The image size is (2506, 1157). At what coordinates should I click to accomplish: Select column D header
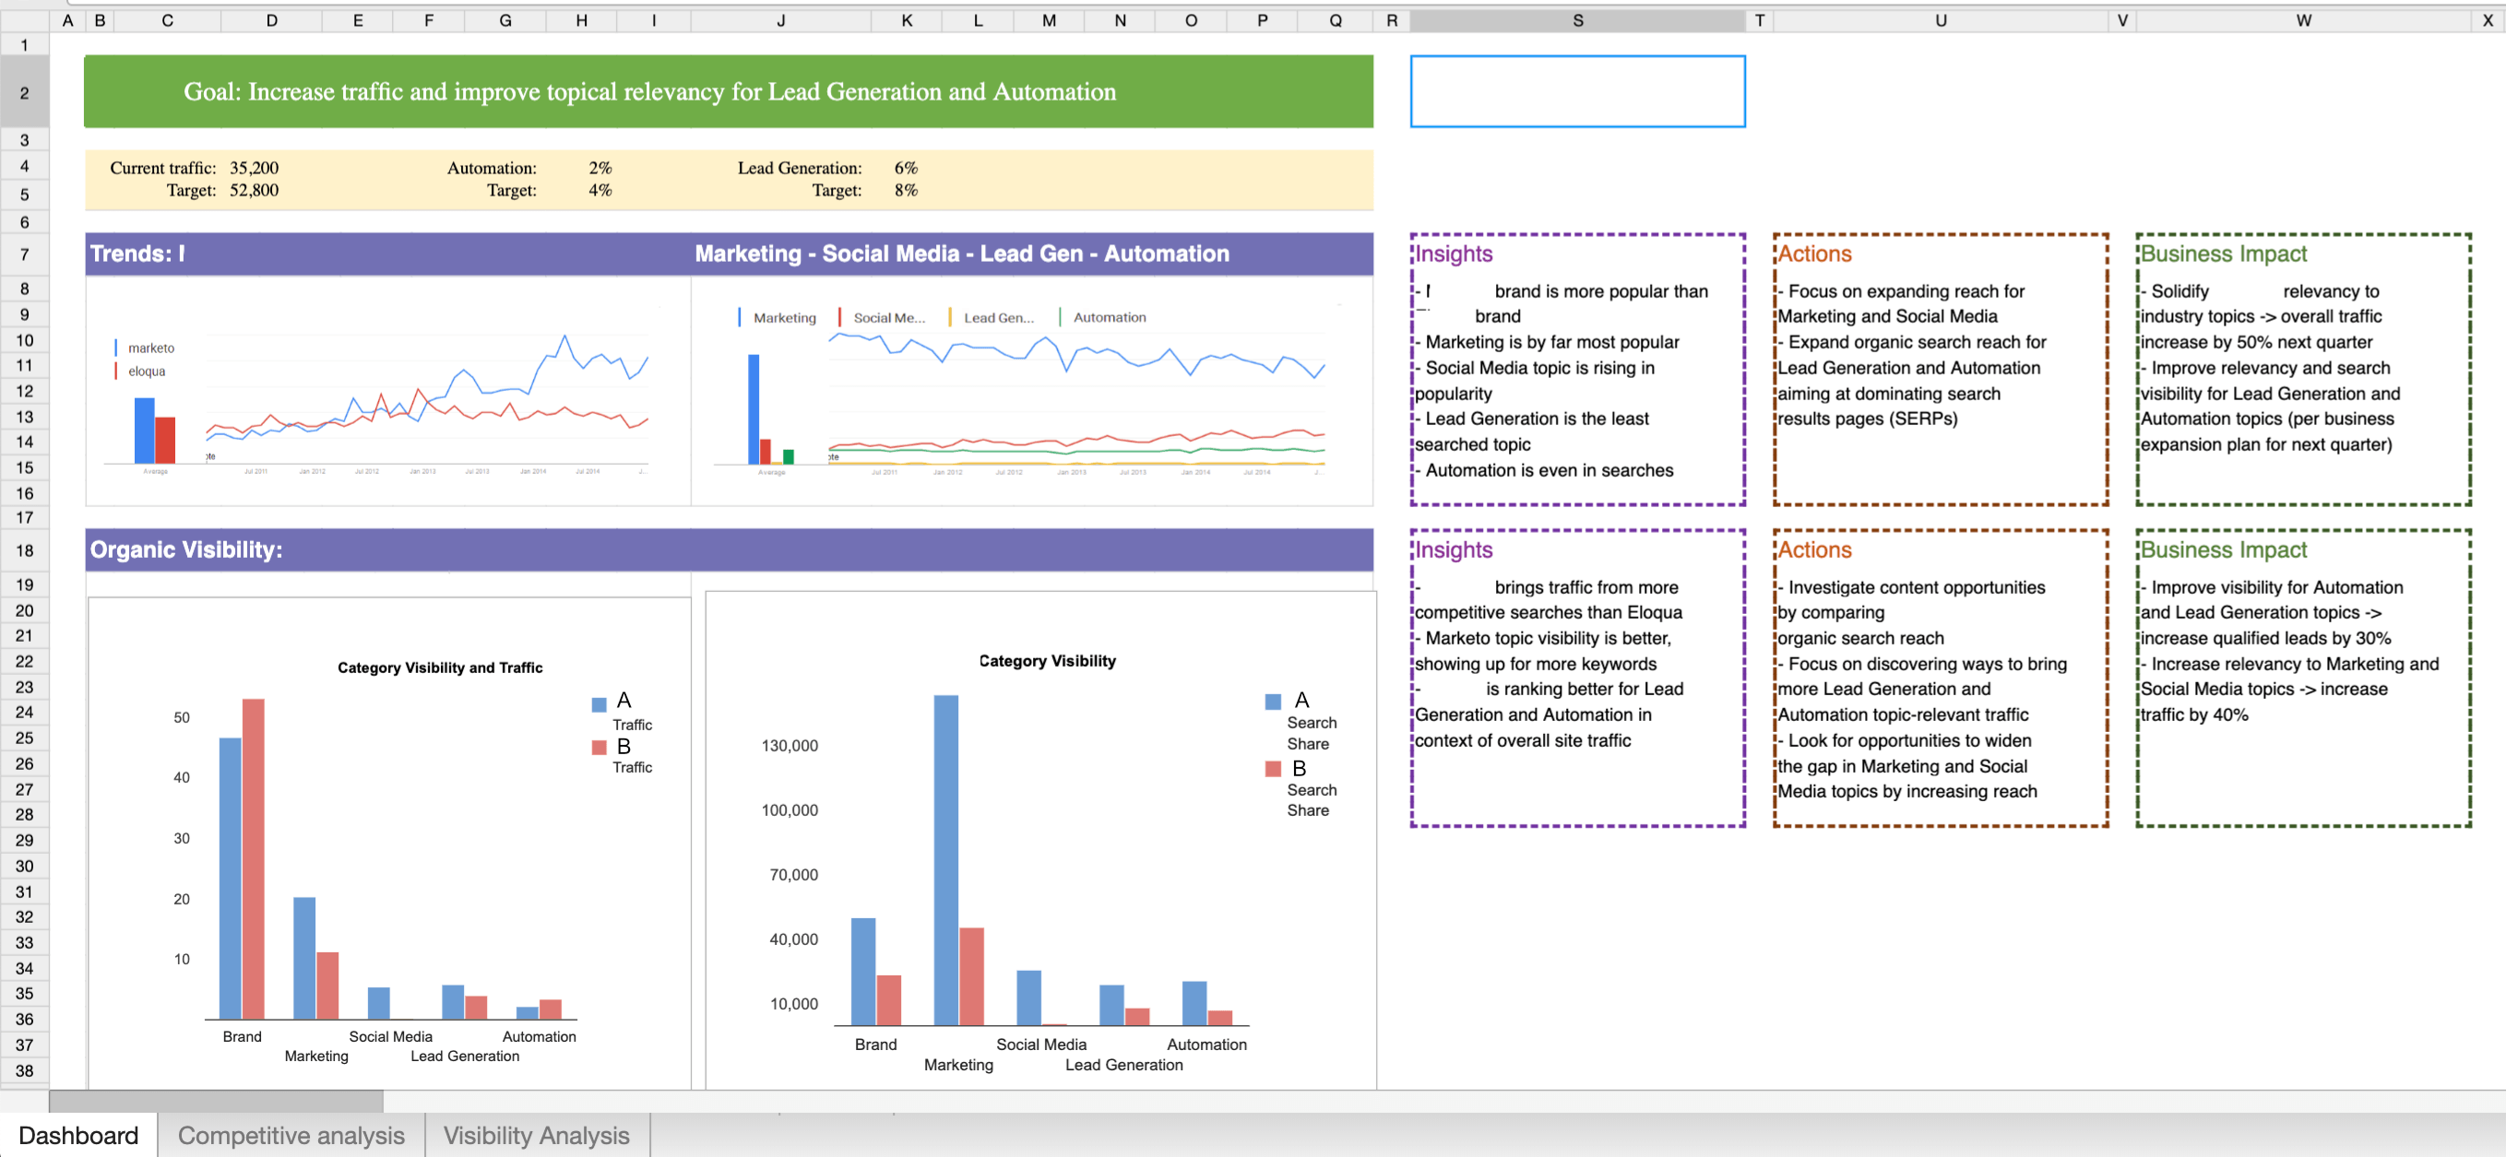pos(271,20)
